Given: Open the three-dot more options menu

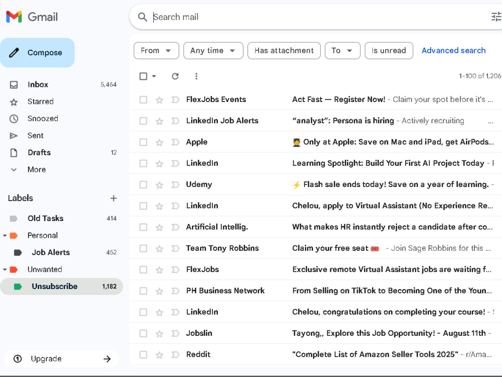Looking at the screenshot, I should (196, 76).
